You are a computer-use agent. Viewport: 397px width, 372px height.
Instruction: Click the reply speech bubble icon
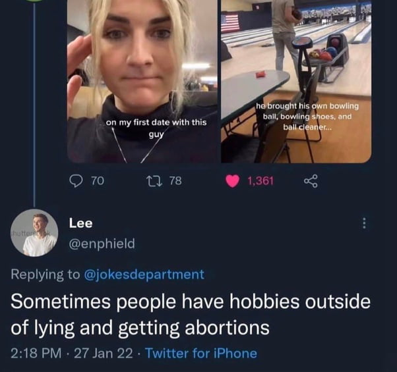pyautogui.click(x=76, y=181)
